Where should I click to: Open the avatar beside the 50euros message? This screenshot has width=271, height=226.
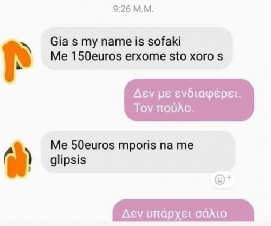click(17, 159)
